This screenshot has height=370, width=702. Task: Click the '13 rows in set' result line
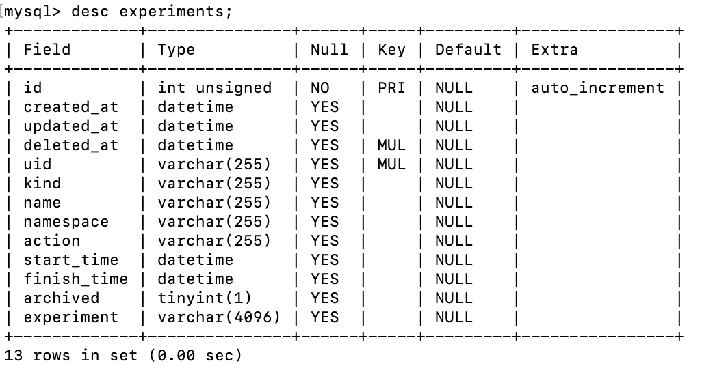pyautogui.click(x=123, y=356)
